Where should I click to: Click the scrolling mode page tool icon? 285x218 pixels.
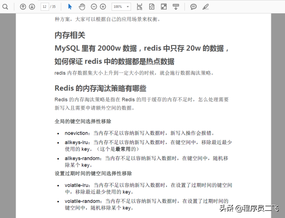coord(139,7)
